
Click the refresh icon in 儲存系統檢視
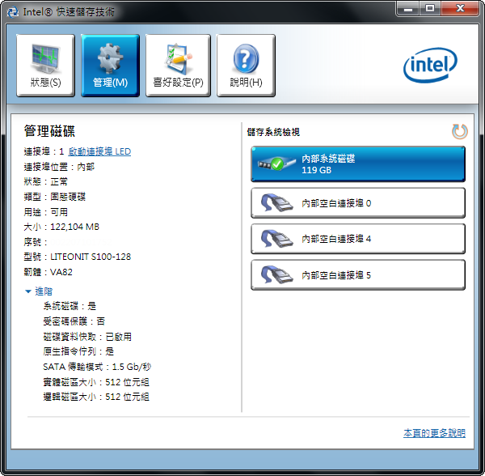click(x=460, y=131)
